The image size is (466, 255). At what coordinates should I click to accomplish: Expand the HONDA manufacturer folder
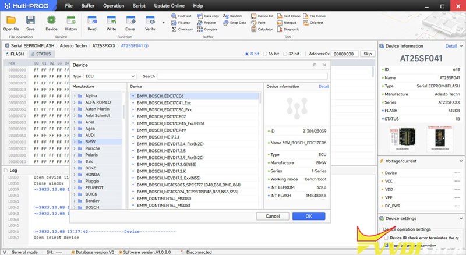[75, 175]
